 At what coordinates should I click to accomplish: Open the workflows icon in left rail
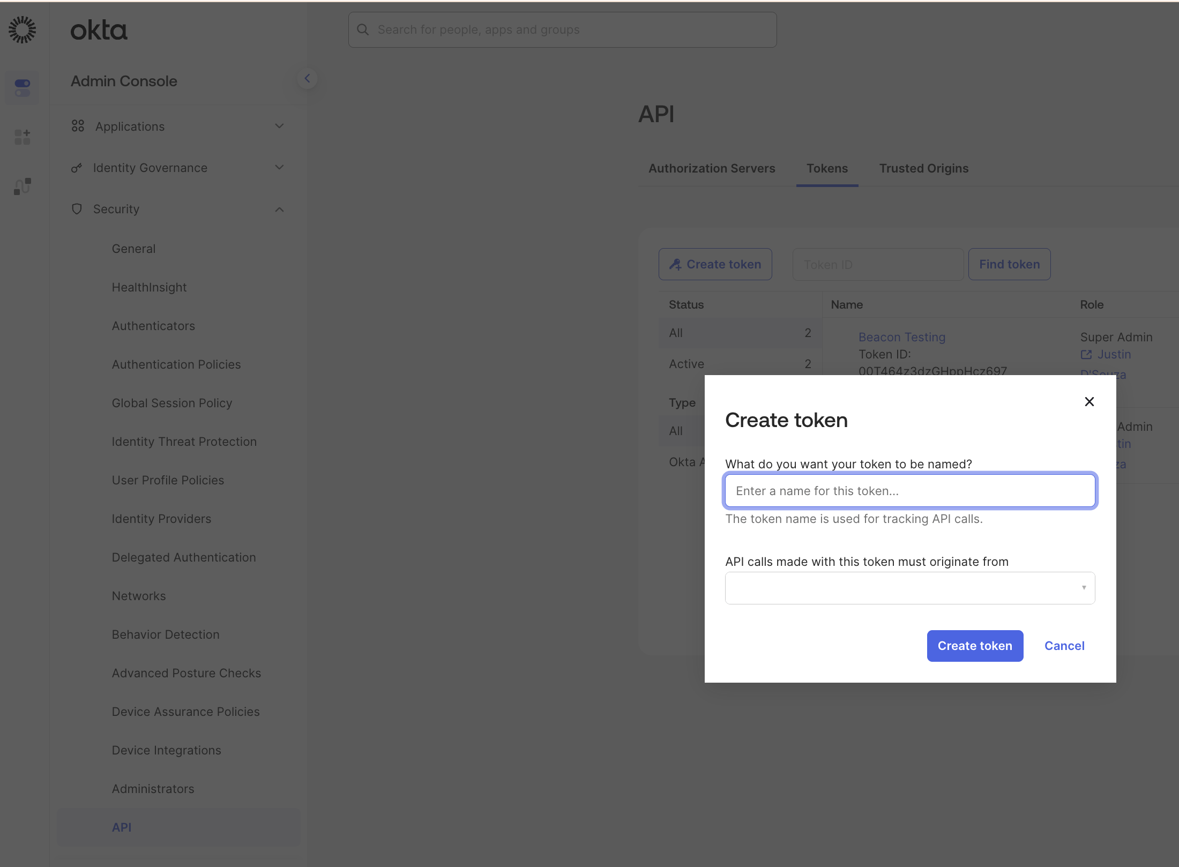coord(23,186)
